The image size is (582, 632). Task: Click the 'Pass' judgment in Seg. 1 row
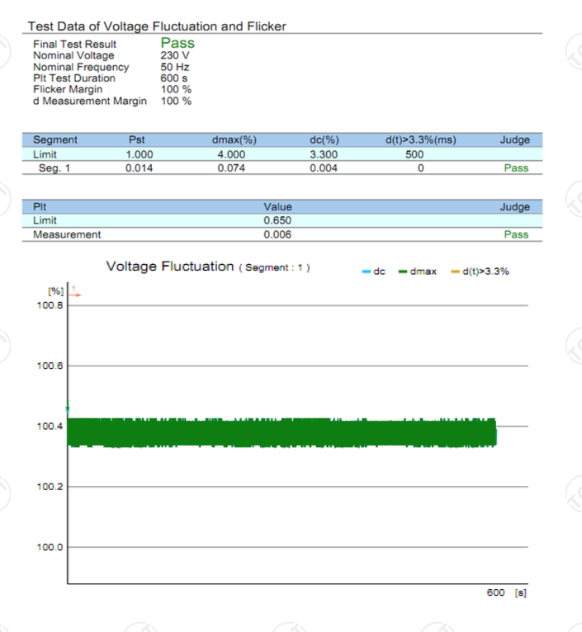[x=516, y=168]
